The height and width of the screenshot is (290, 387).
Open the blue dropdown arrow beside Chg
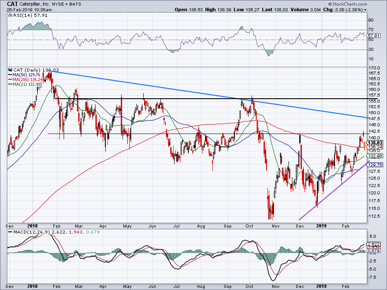pyautogui.click(x=365, y=10)
